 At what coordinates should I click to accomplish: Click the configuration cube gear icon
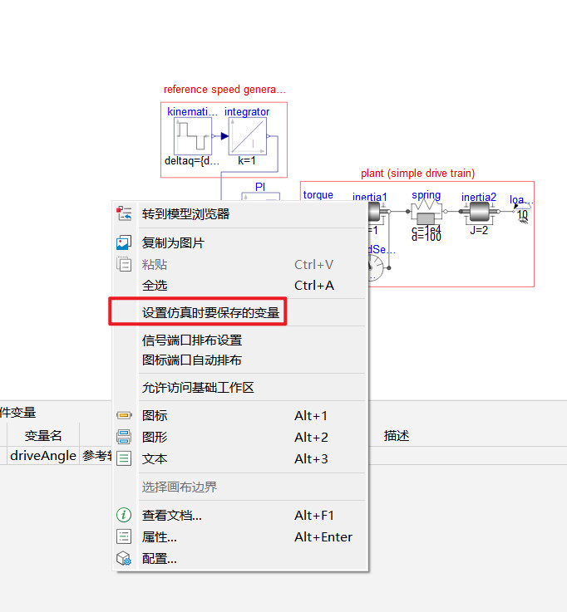click(124, 559)
